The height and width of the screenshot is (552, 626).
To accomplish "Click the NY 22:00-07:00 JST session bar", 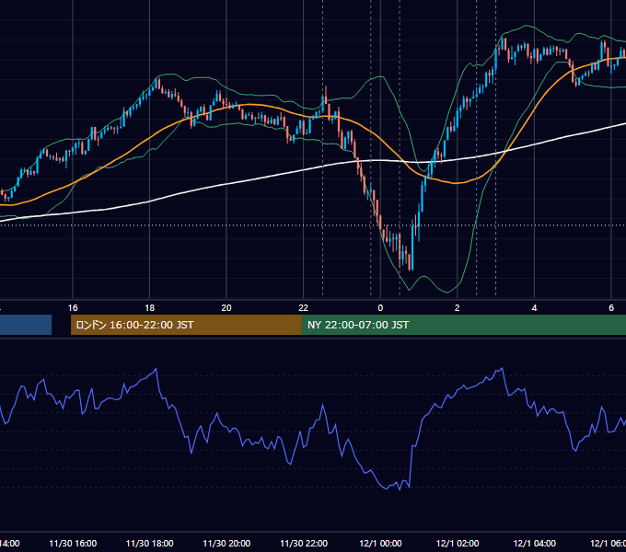I will 464,325.
